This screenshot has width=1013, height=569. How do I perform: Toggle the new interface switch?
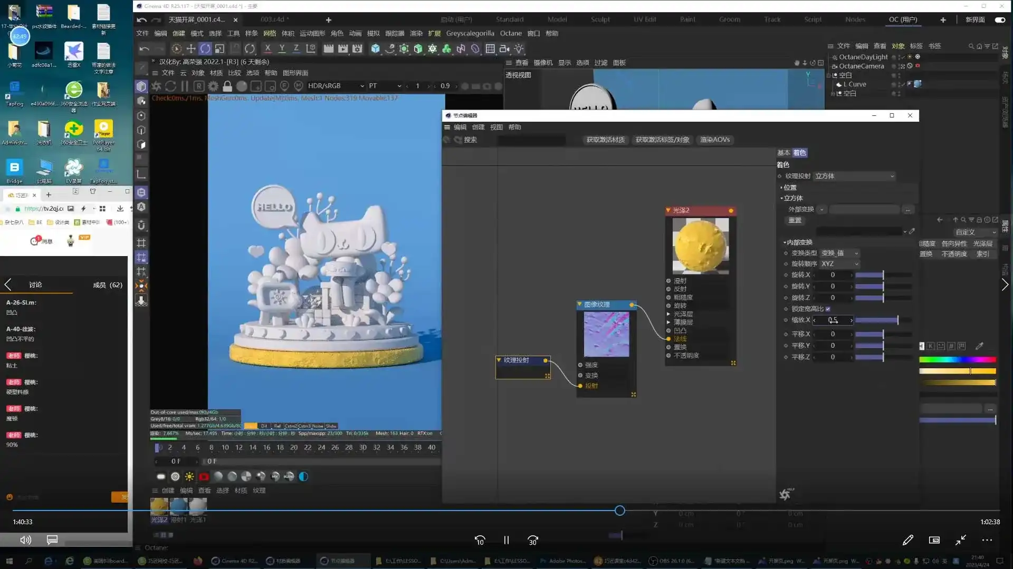[1000, 19]
